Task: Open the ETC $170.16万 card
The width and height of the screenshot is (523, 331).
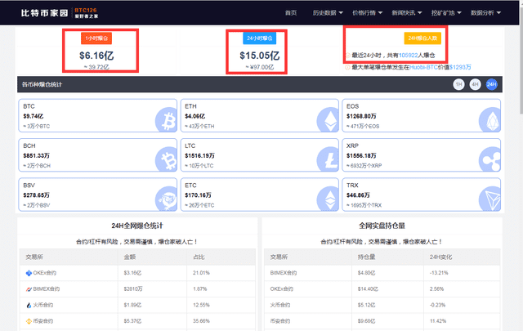Action: pyautogui.click(x=260, y=195)
